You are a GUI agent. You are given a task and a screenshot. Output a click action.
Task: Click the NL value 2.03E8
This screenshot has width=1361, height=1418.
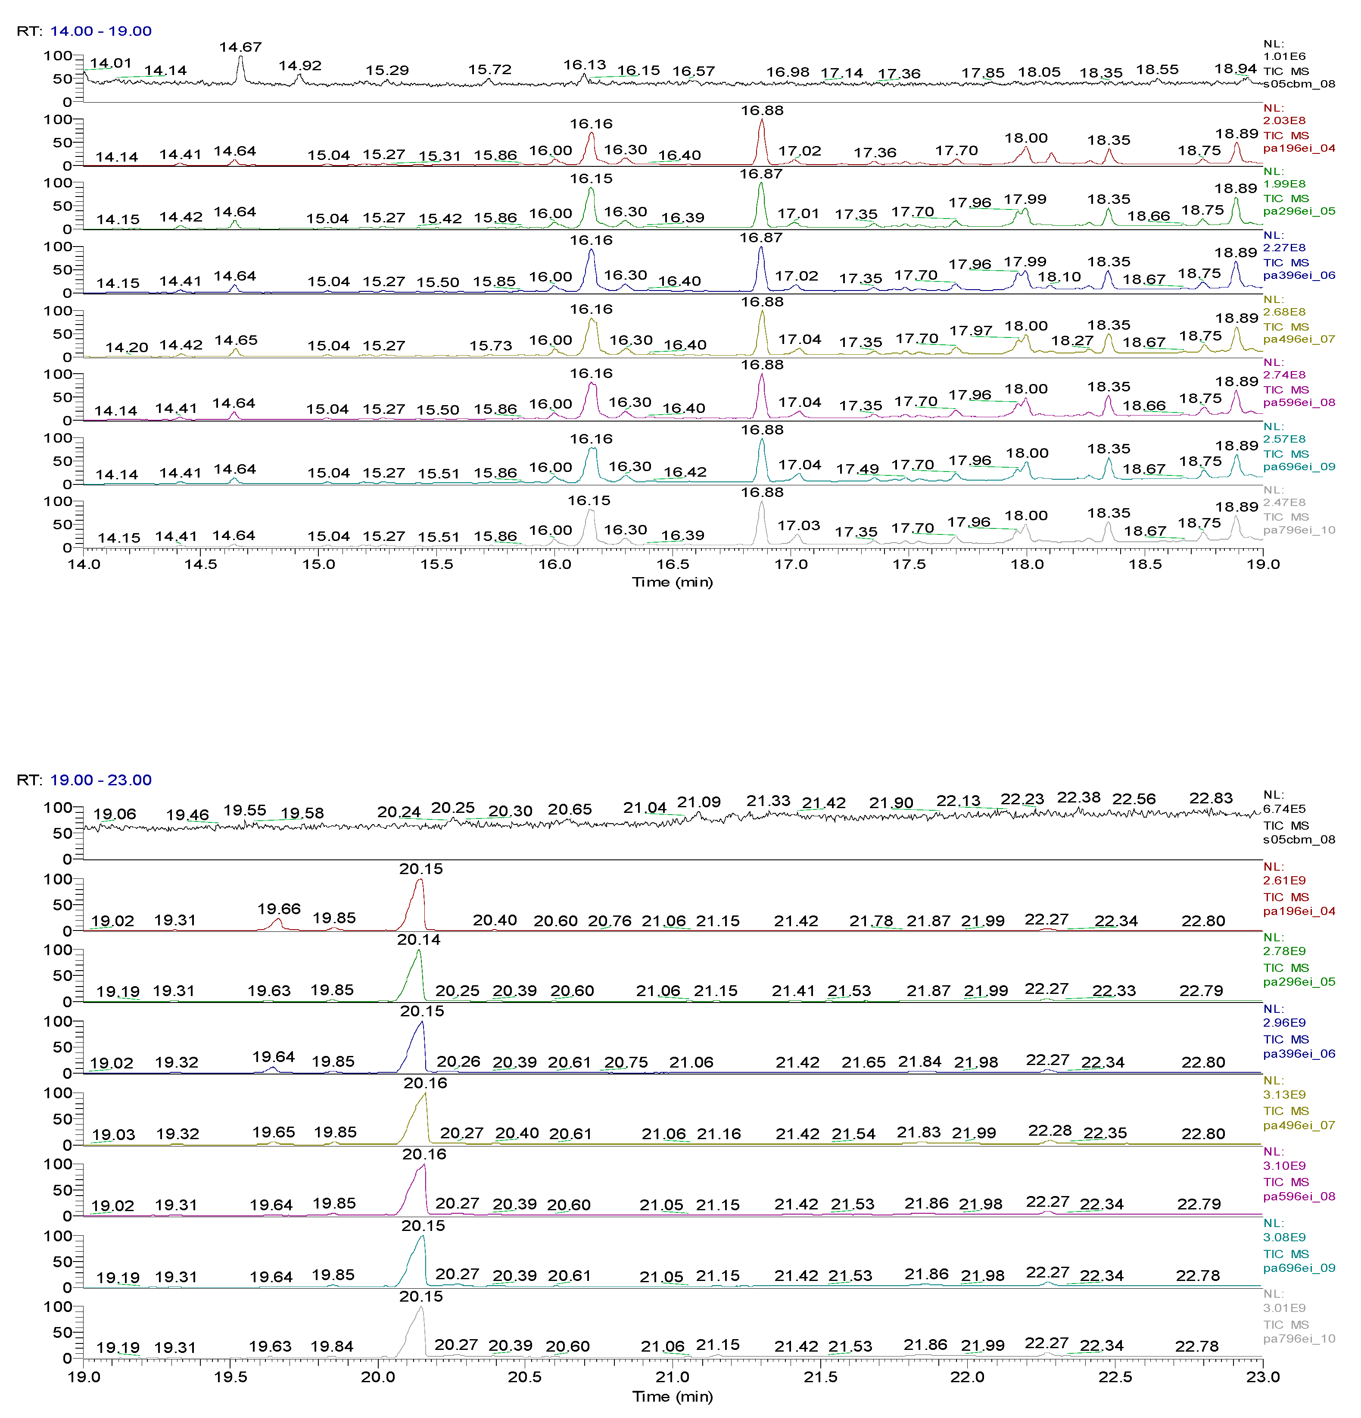(1284, 121)
